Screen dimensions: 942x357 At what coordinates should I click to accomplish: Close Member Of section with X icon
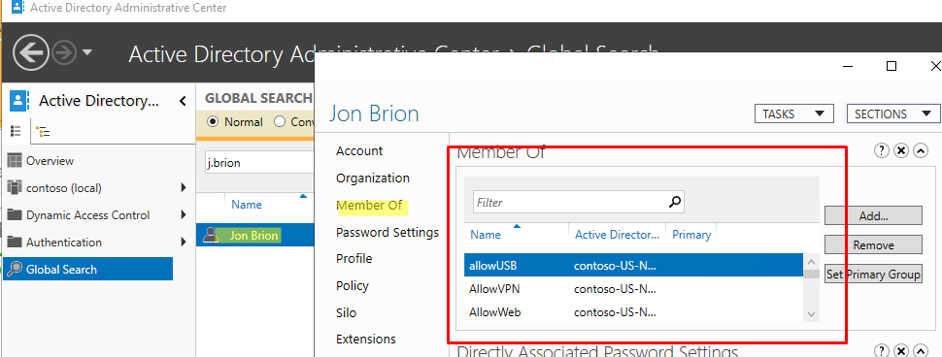pyautogui.click(x=900, y=150)
